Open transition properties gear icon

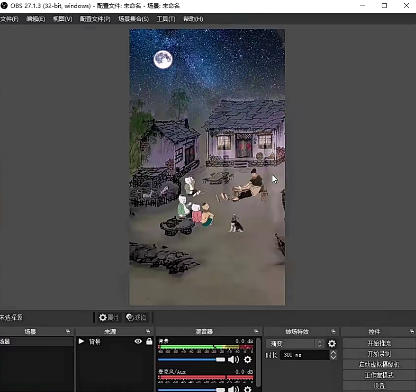click(332, 344)
